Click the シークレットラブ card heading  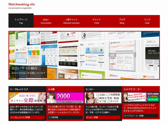(19, 89)
